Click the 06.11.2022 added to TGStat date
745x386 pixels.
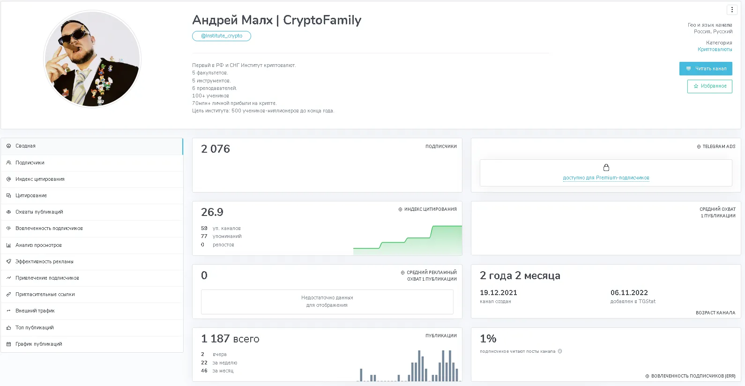[629, 293]
